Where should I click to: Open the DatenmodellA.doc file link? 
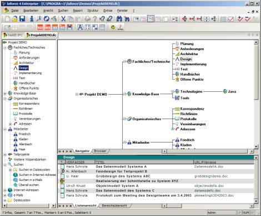tap(209, 166)
